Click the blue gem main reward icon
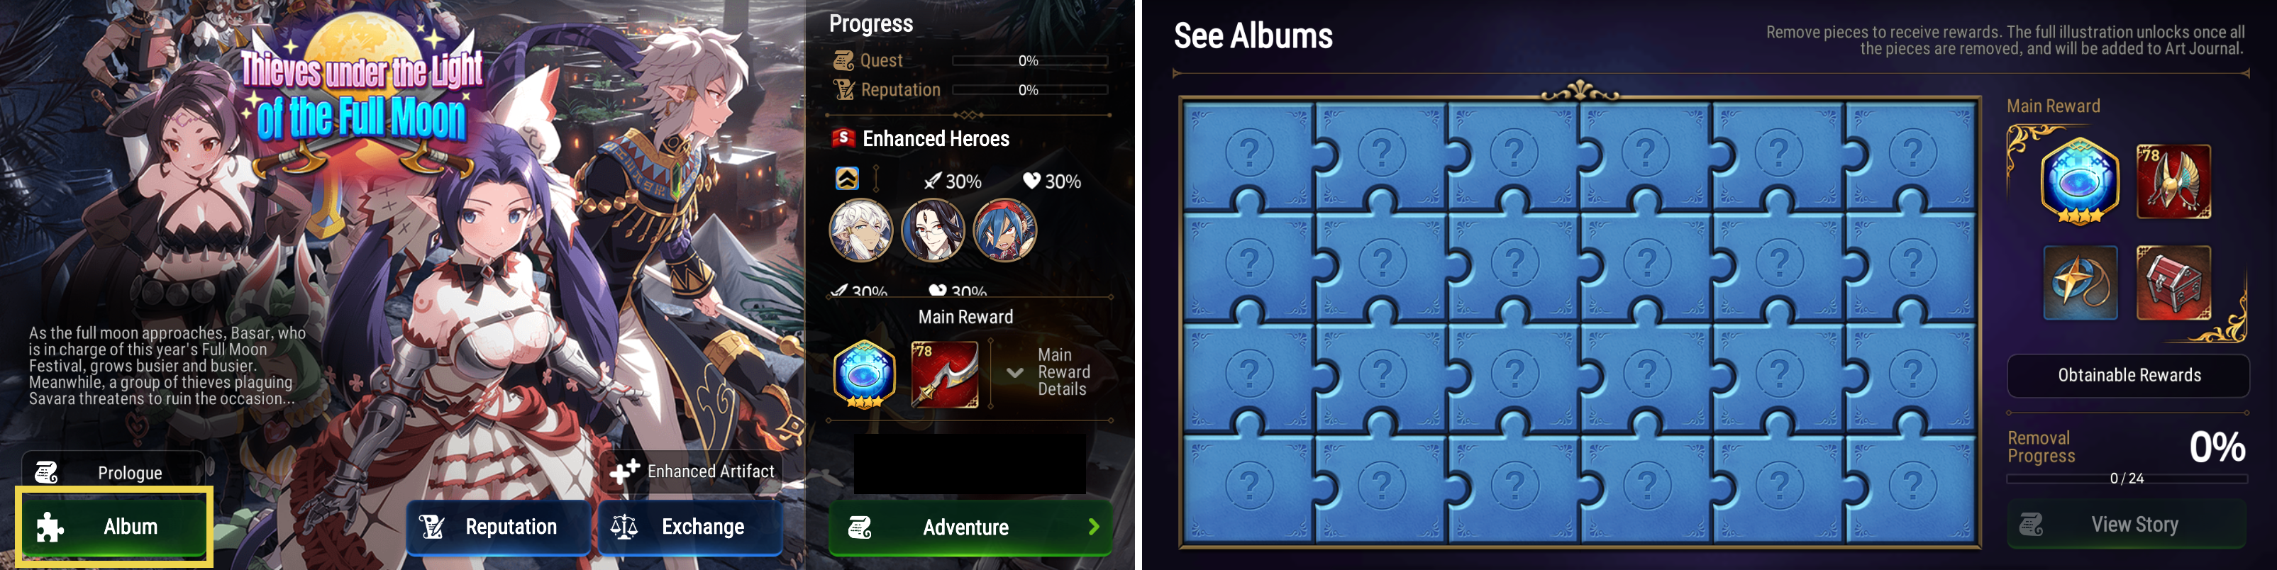2277x570 pixels. 865,374
